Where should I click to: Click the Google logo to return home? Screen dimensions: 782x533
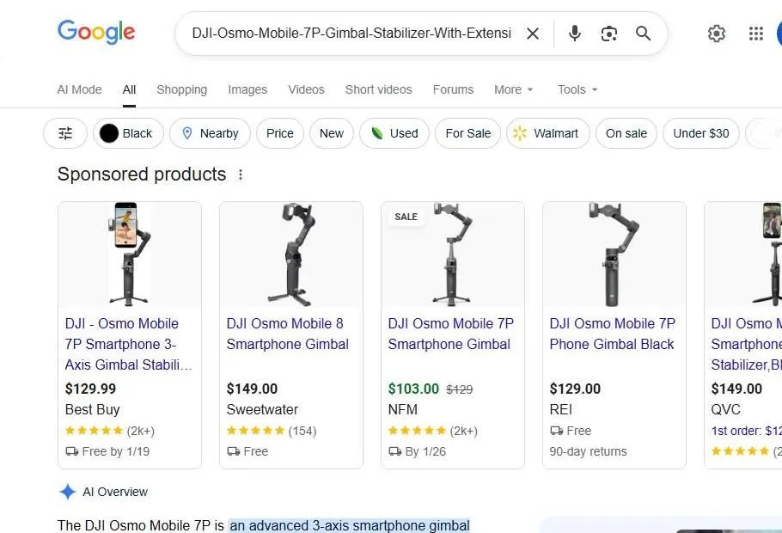95,33
